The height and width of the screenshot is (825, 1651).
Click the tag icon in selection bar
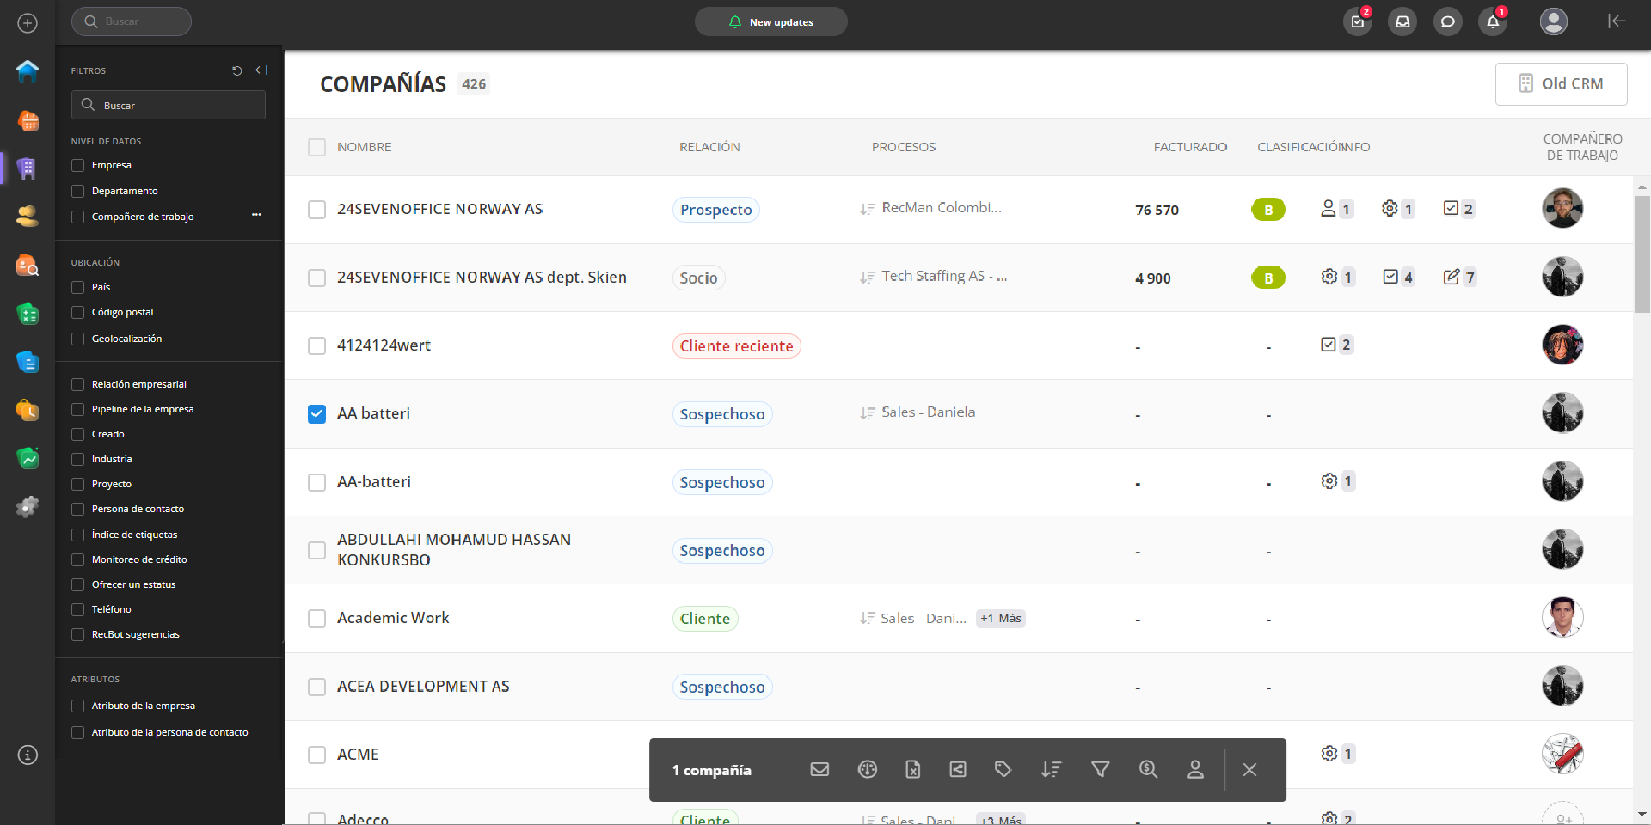(x=1003, y=769)
